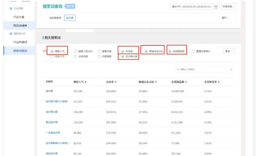Expand the 展开 search word panel
Viewport: 256px width, 156px height.
(x=225, y=18)
